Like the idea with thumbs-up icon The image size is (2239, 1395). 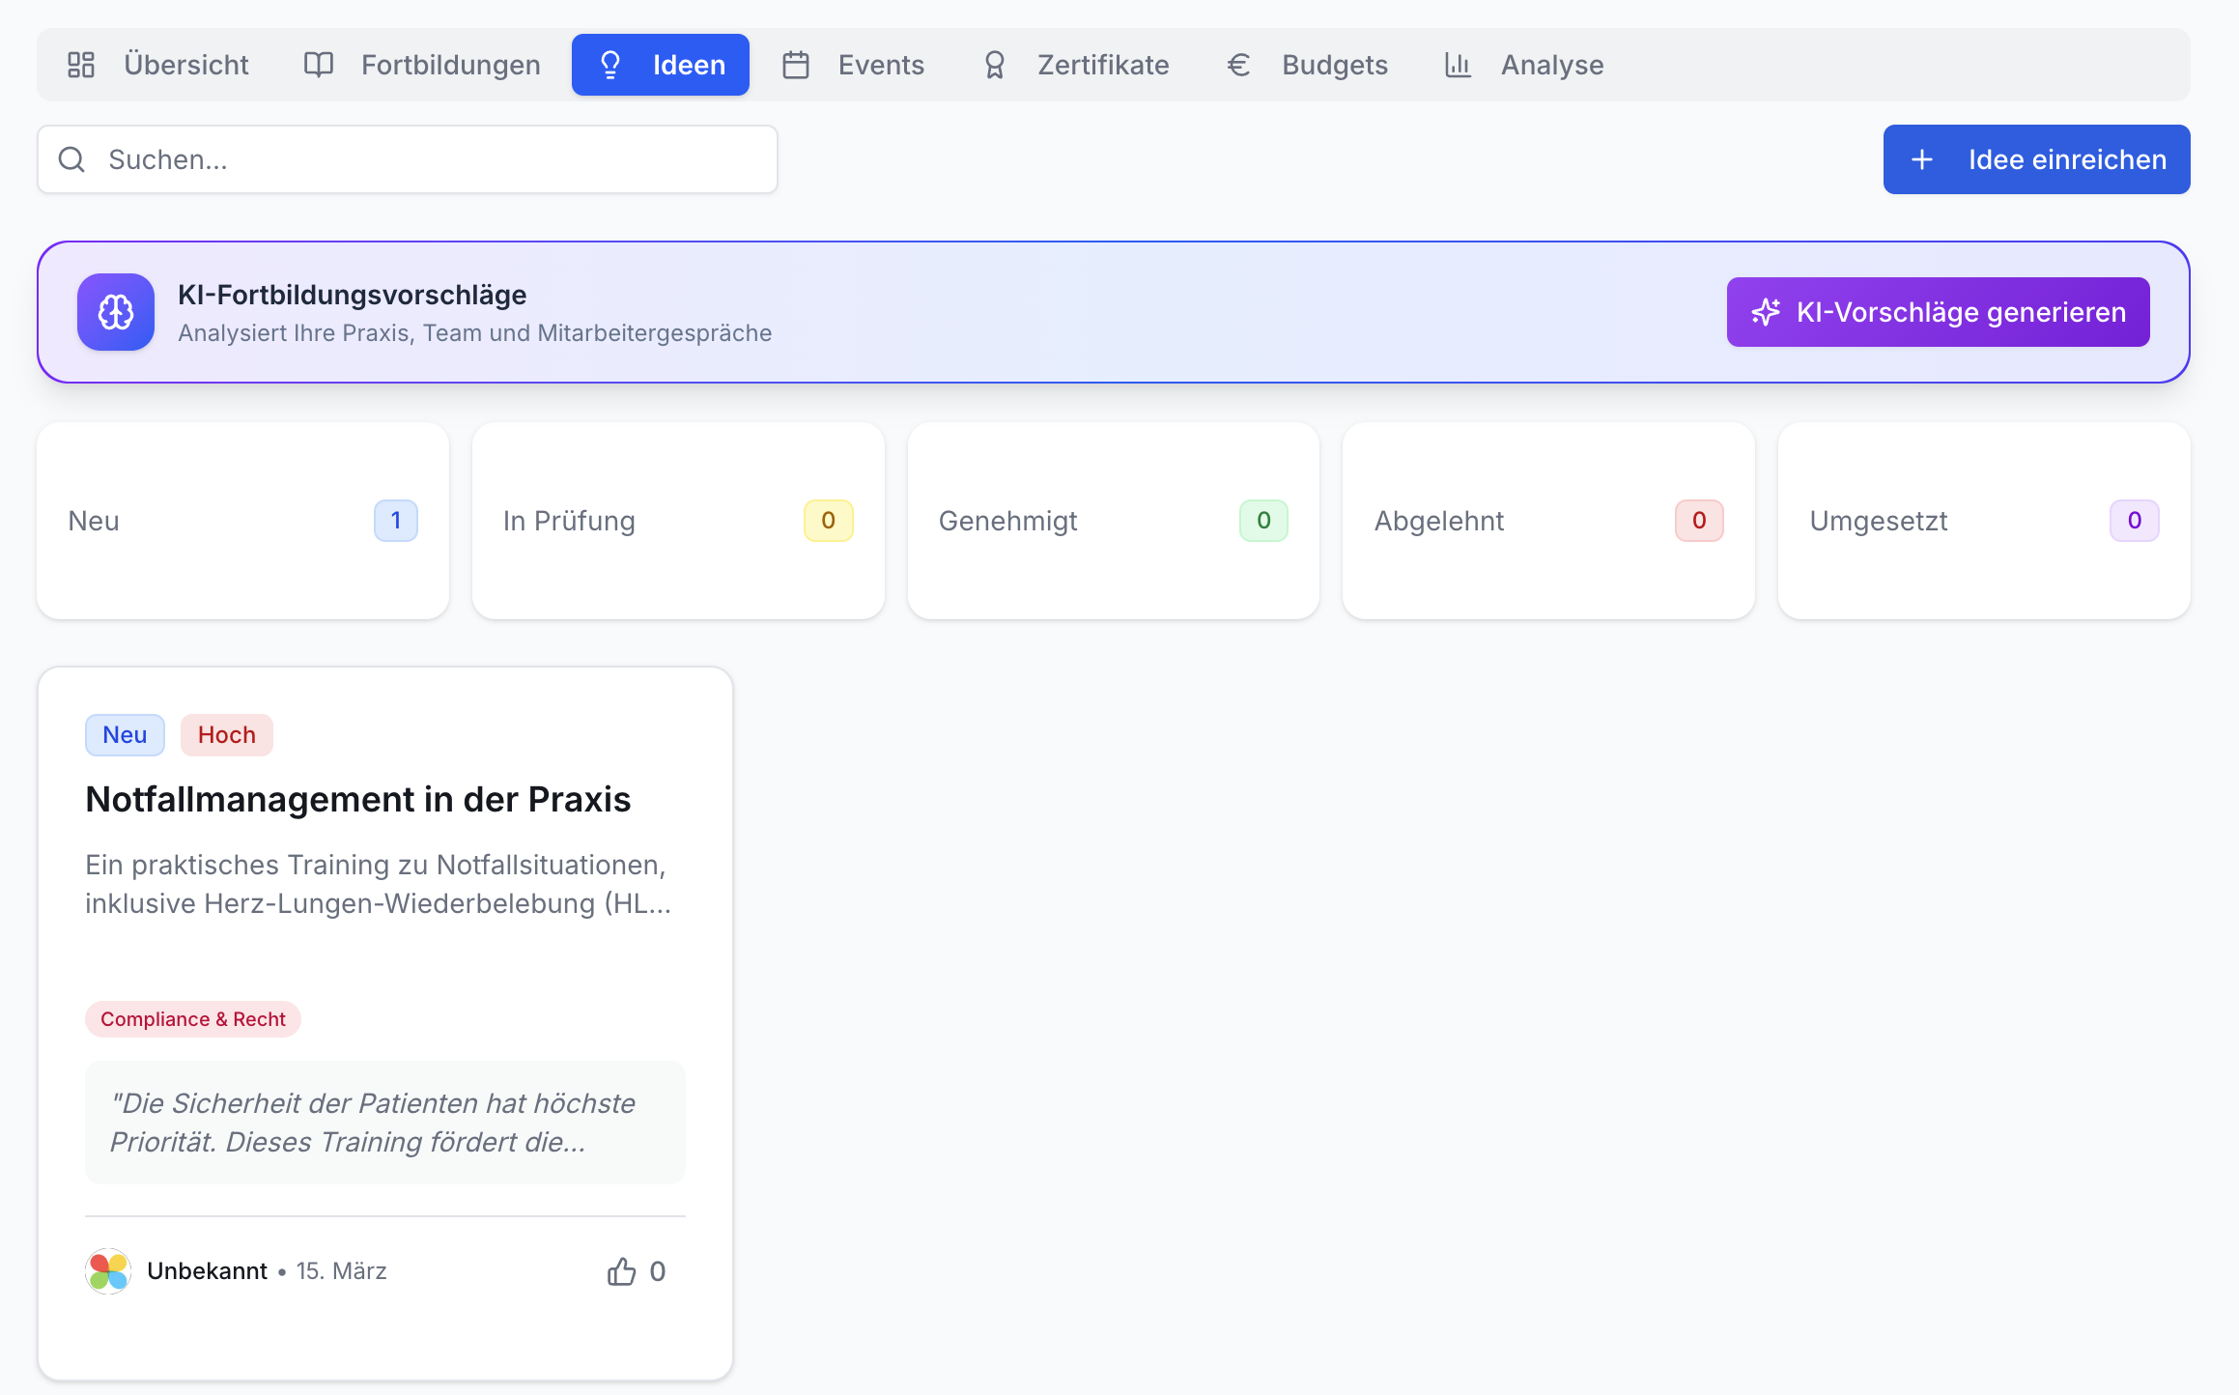pyautogui.click(x=622, y=1271)
